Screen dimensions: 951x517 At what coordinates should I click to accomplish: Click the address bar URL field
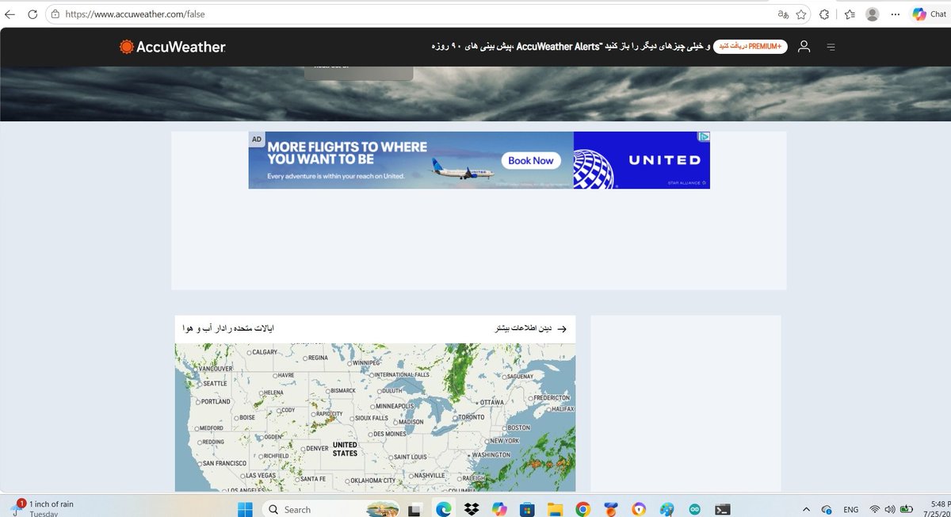(x=412, y=14)
